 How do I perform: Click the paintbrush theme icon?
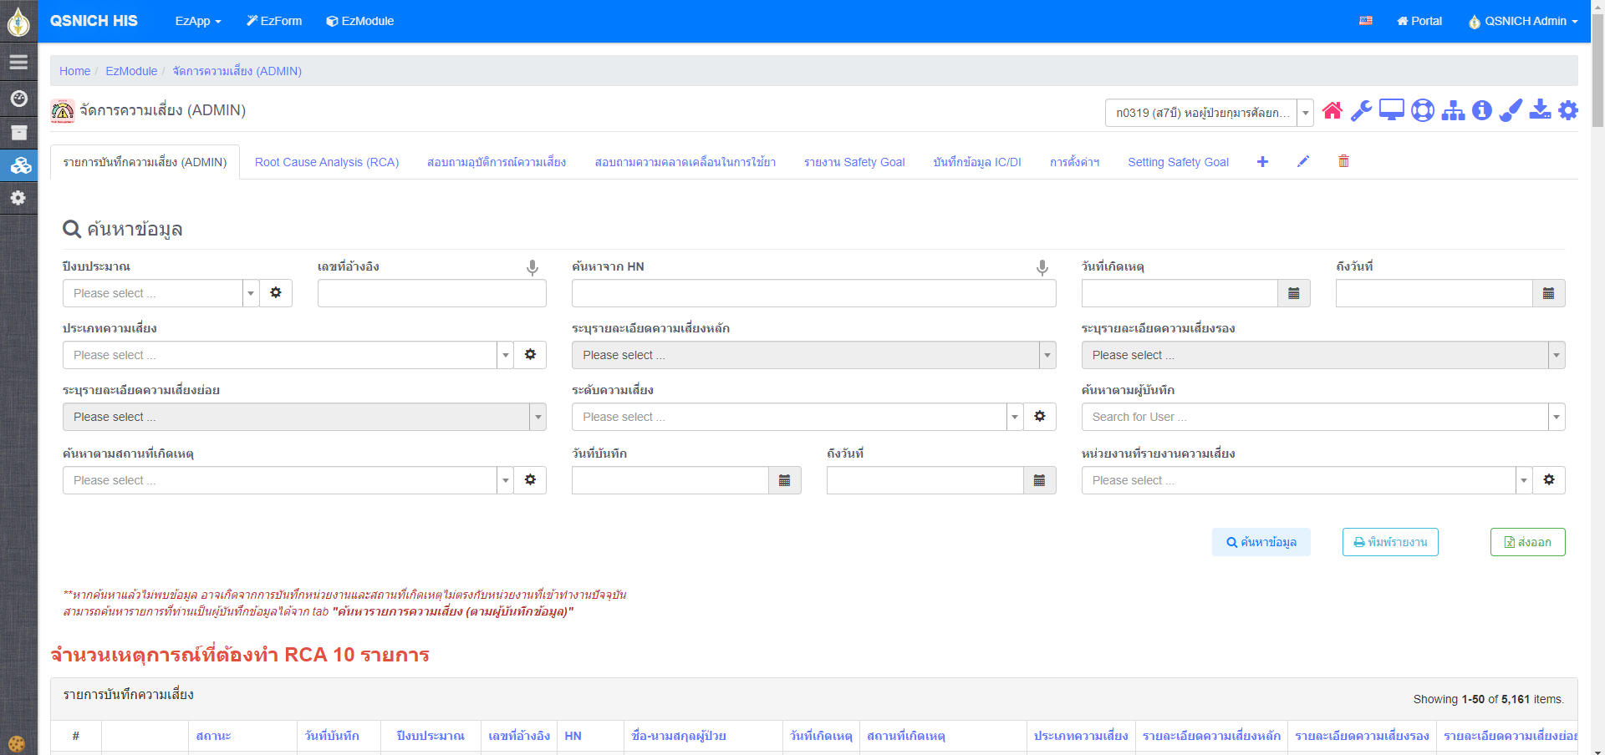coord(1511,111)
